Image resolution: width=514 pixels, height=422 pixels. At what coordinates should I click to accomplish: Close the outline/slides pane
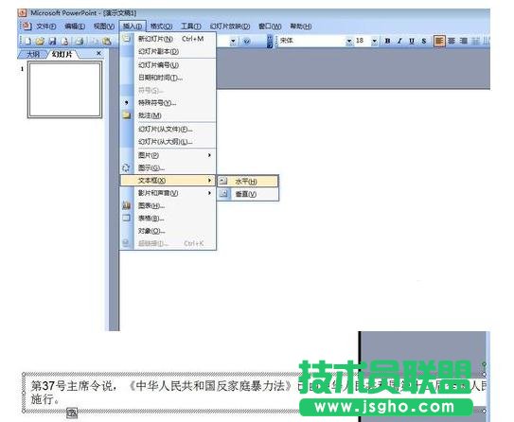[98, 53]
